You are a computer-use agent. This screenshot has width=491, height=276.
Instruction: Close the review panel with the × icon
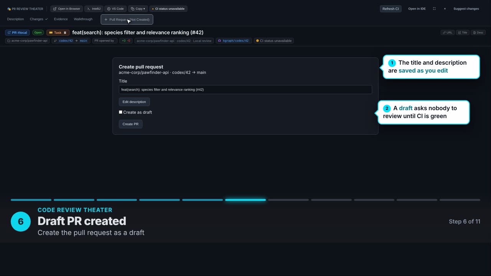445,9
